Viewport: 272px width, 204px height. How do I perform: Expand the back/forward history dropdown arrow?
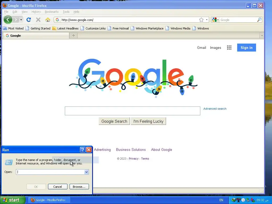pos(21,20)
